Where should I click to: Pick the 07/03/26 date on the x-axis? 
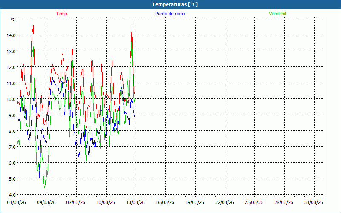(76, 202)
